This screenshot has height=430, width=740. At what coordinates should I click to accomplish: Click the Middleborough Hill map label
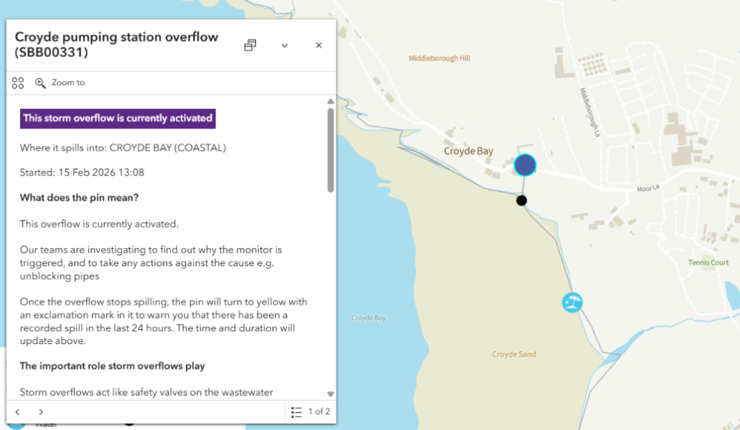click(x=439, y=58)
